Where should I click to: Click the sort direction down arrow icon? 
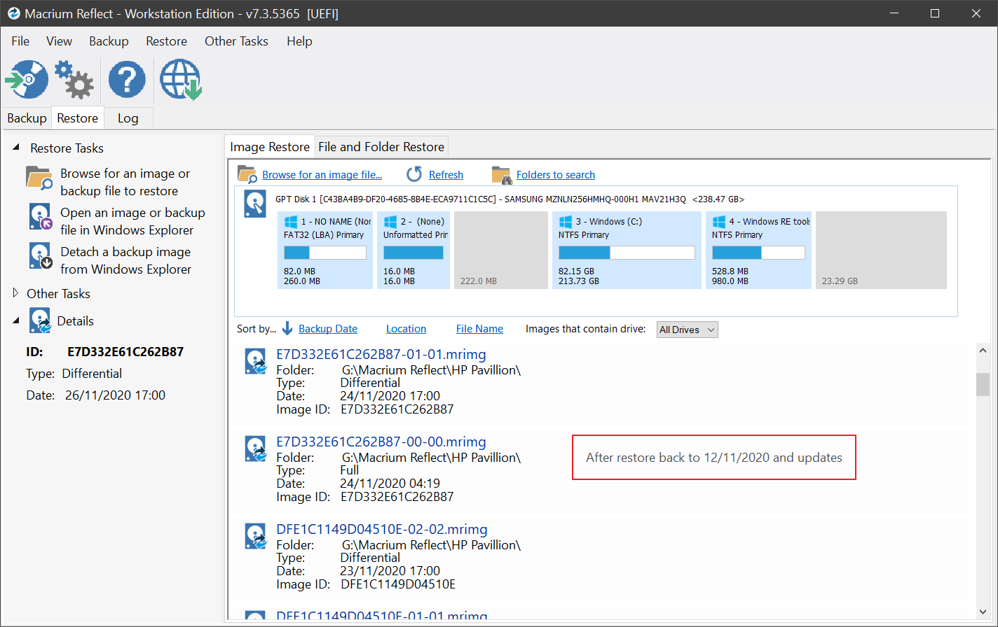pyautogui.click(x=287, y=329)
